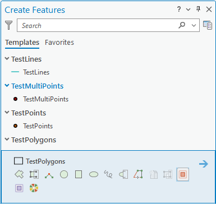Select the highlighted orange Buffer tool
216x204 pixels.
pyautogui.click(x=183, y=174)
